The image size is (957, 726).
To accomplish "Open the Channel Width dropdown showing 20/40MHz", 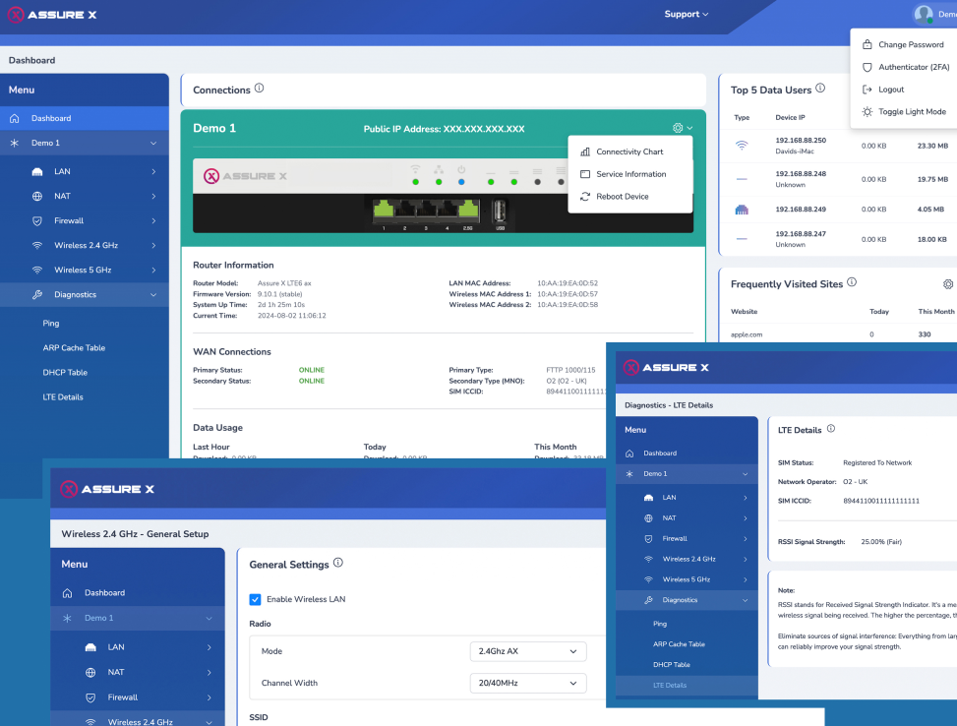I will (x=528, y=684).
